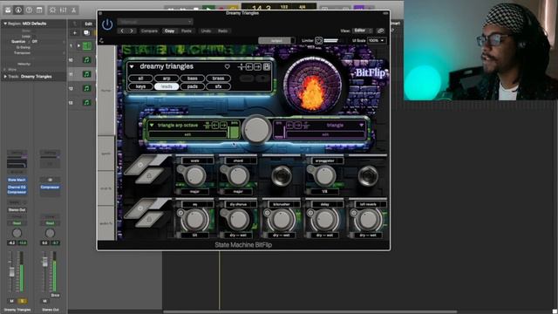The image size is (558, 314).
Task: Select the track 12 instrument icon
Action: [x=87, y=88]
